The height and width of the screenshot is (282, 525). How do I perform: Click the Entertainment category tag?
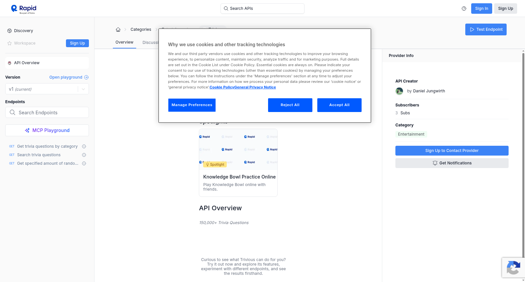tap(411, 134)
